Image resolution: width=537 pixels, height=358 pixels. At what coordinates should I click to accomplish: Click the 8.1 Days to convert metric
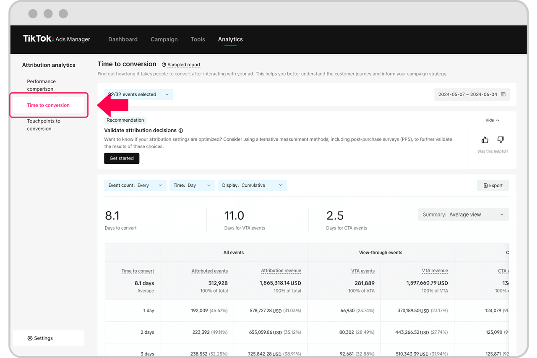pyautogui.click(x=121, y=220)
